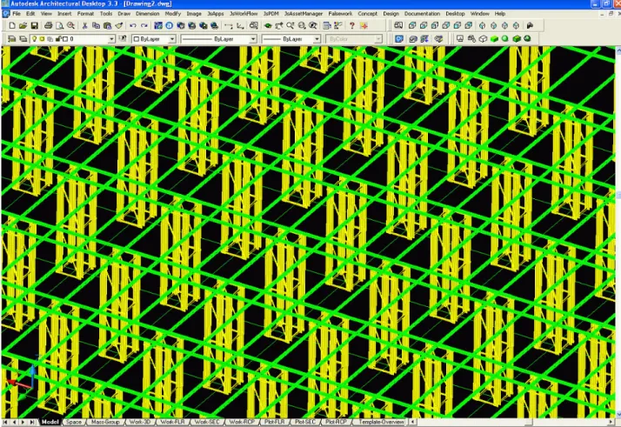This screenshot has width=621, height=427.
Task: Toggle layer 0 on/off lightbulb
Action: coord(35,39)
